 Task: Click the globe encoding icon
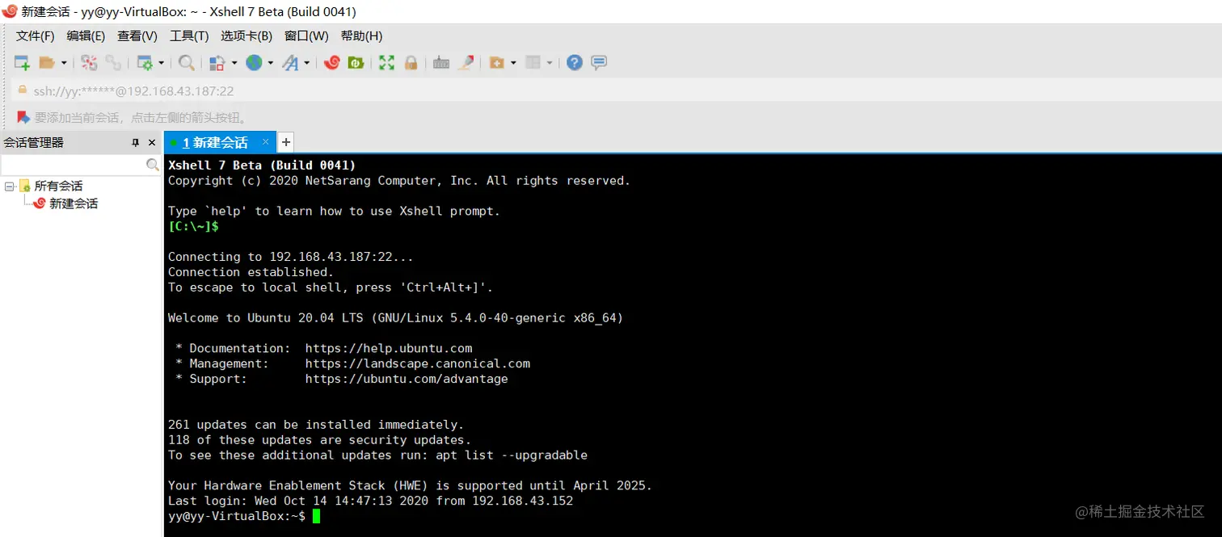tap(254, 62)
